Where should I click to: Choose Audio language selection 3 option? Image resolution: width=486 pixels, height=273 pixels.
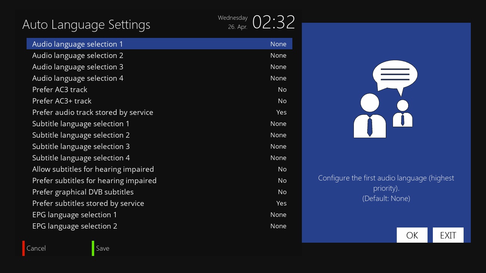[x=159, y=67]
